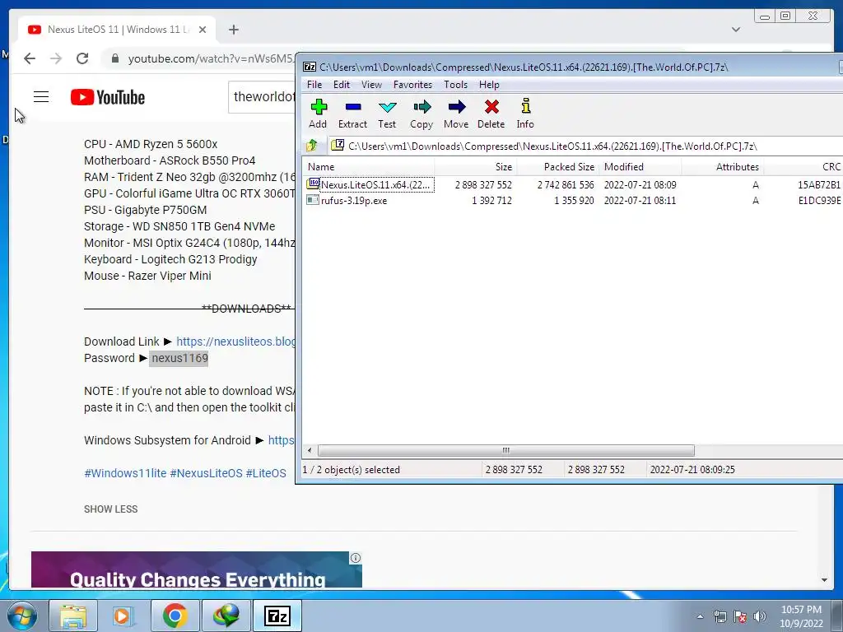Go up one folder level in 7-Zip
843x632 pixels.
click(312, 146)
